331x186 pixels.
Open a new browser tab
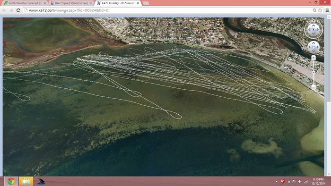[x=146, y=3]
